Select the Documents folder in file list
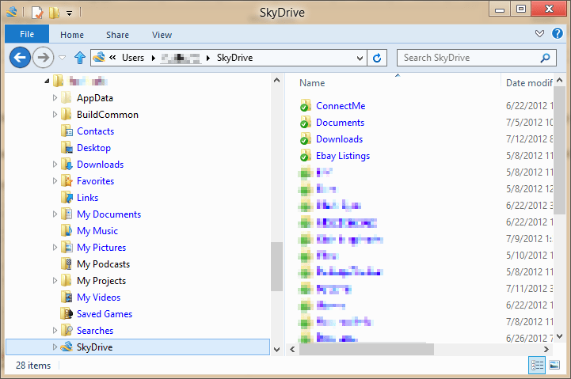The width and height of the screenshot is (571, 379). click(340, 123)
